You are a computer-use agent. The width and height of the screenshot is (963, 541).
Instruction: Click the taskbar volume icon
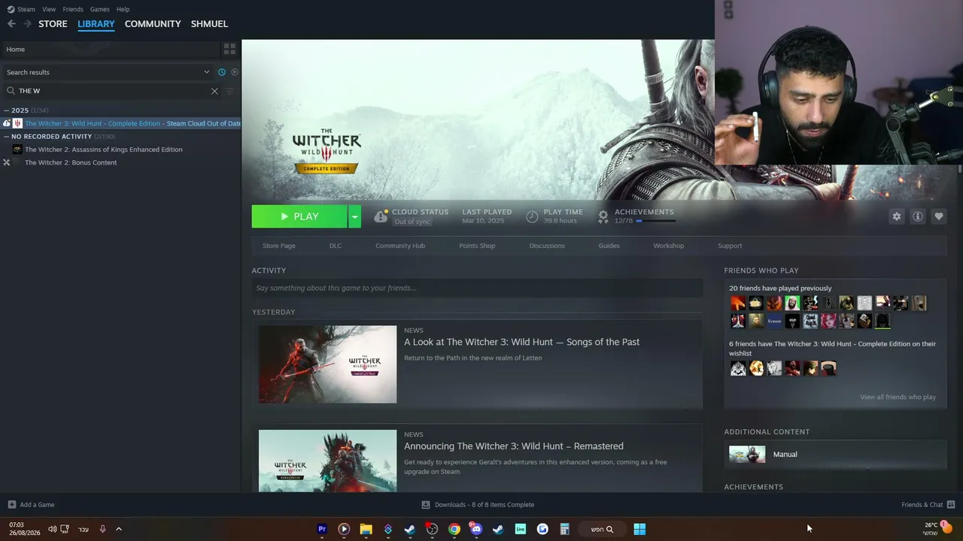(52, 529)
